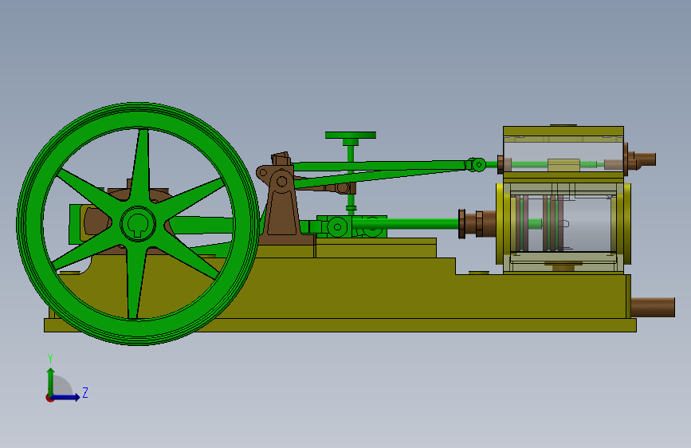Click the blue Z axis arrow of the triad
691x448 pixels.
coord(66,397)
